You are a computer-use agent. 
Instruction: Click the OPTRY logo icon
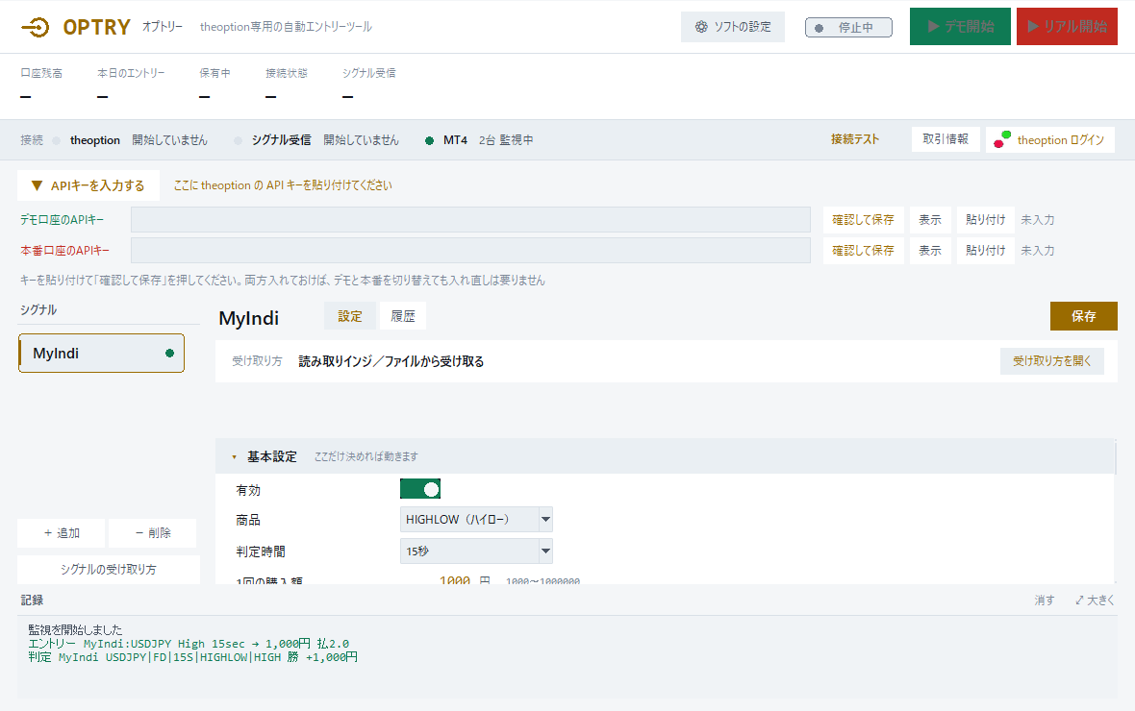(x=35, y=28)
